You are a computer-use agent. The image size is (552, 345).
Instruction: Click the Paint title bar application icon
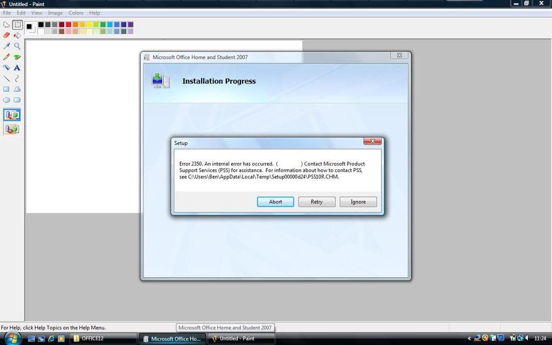(x=4, y=4)
